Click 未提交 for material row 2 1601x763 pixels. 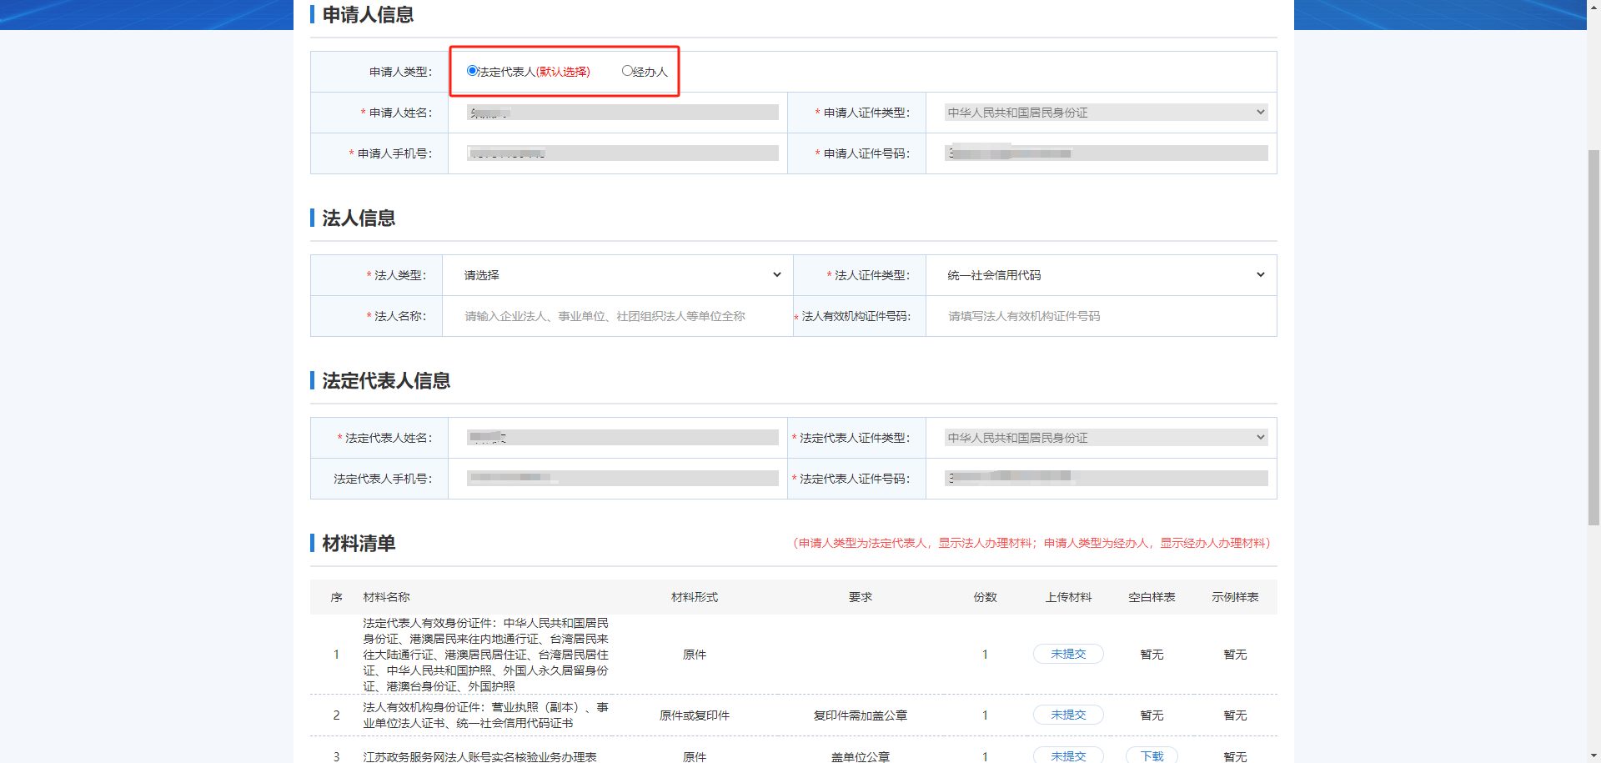point(1067,715)
